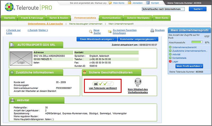Click Kommentar zeigen/ergänzen button
The image size is (212, 126).
click(138, 39)
